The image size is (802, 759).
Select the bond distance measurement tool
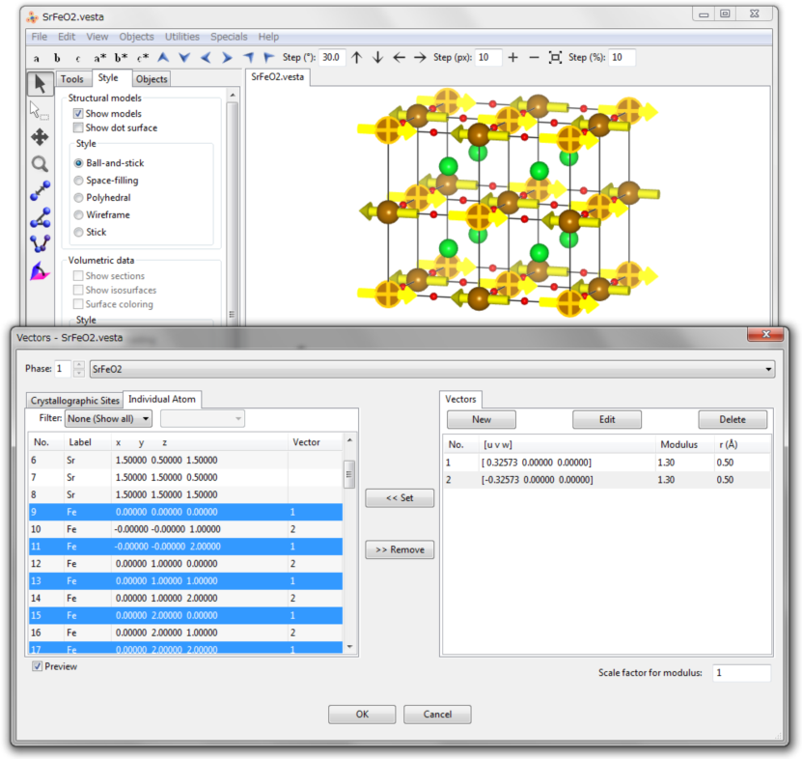point(40,190)
